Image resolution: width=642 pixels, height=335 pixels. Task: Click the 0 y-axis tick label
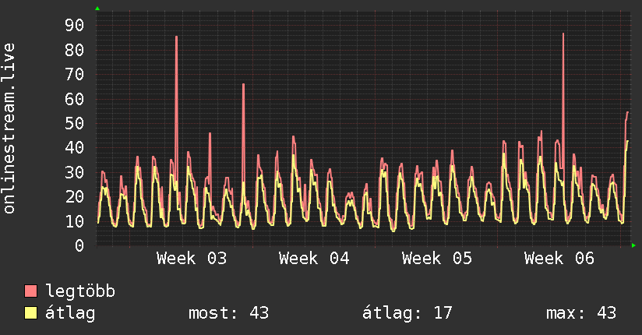pos(79,245)
